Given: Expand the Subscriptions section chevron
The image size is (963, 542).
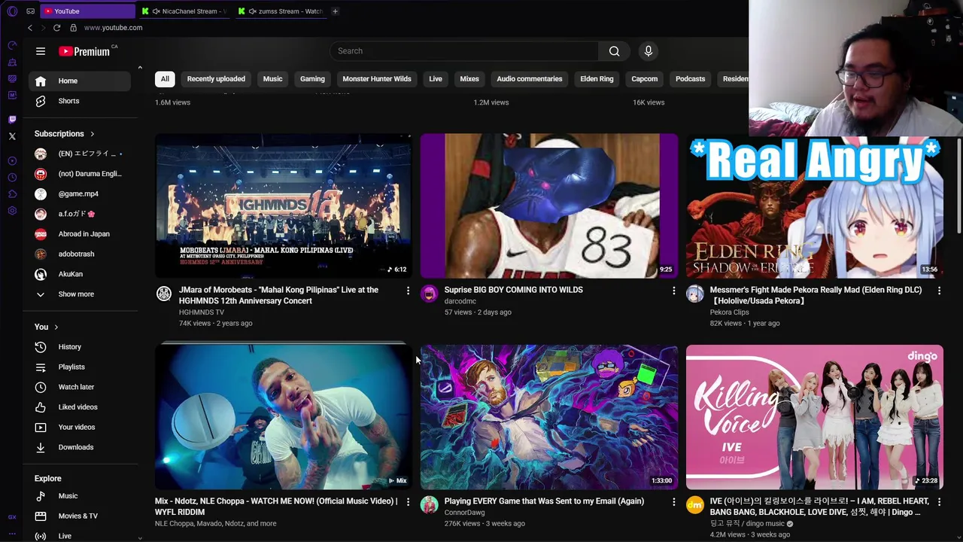Looking at the screenshot, I should [x=92, y=134].
